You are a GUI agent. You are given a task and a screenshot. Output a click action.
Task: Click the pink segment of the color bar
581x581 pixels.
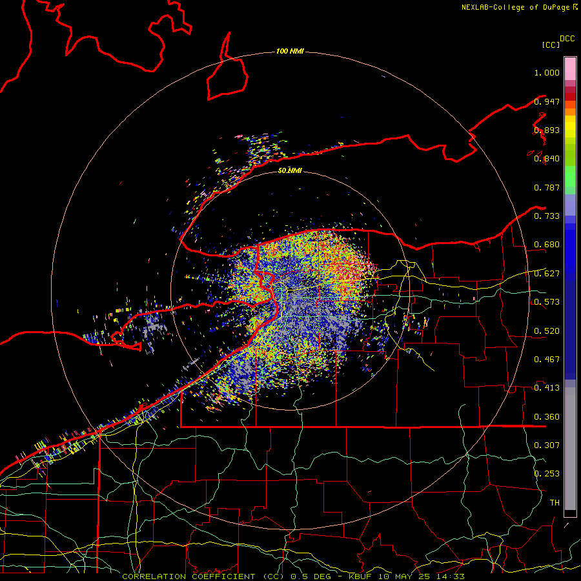[570, 68]
